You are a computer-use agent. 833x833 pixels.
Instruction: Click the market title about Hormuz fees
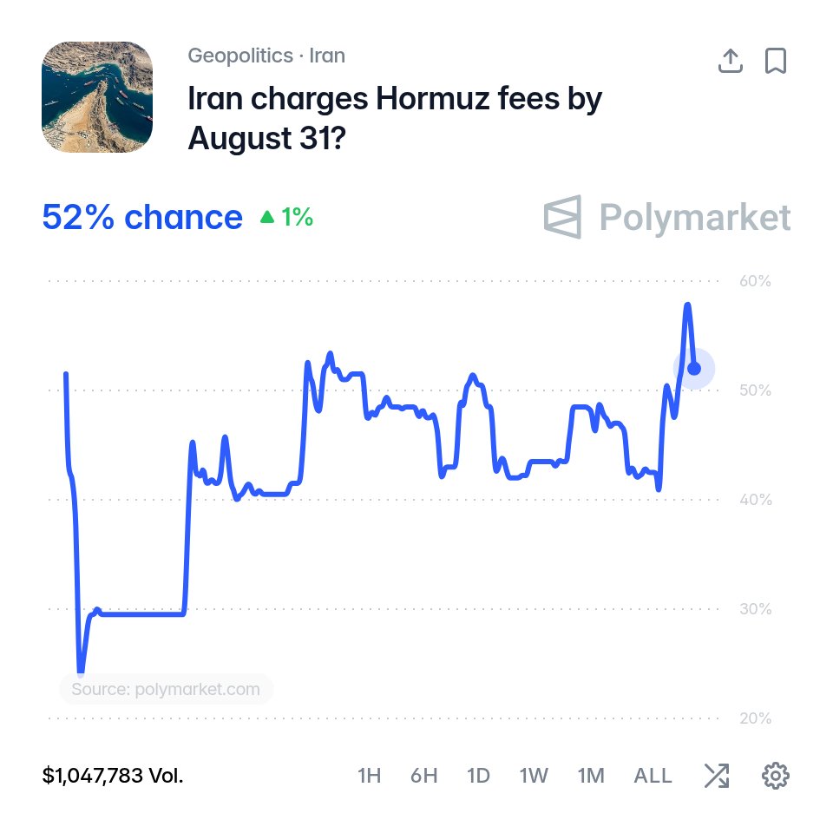395,118
